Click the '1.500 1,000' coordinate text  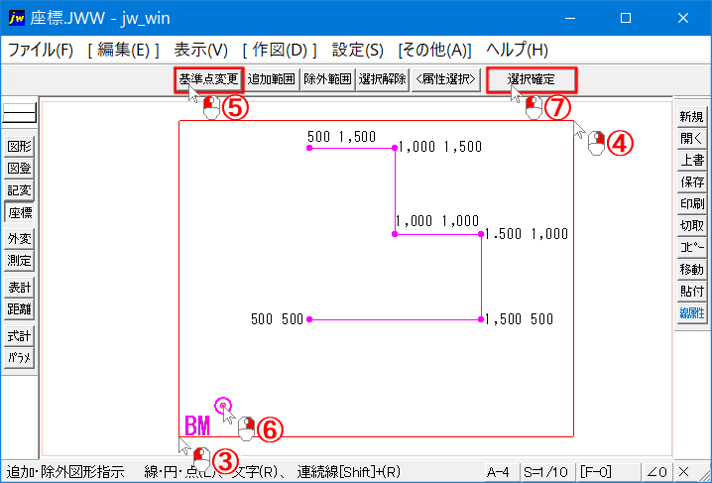click(x=527, y=234)
